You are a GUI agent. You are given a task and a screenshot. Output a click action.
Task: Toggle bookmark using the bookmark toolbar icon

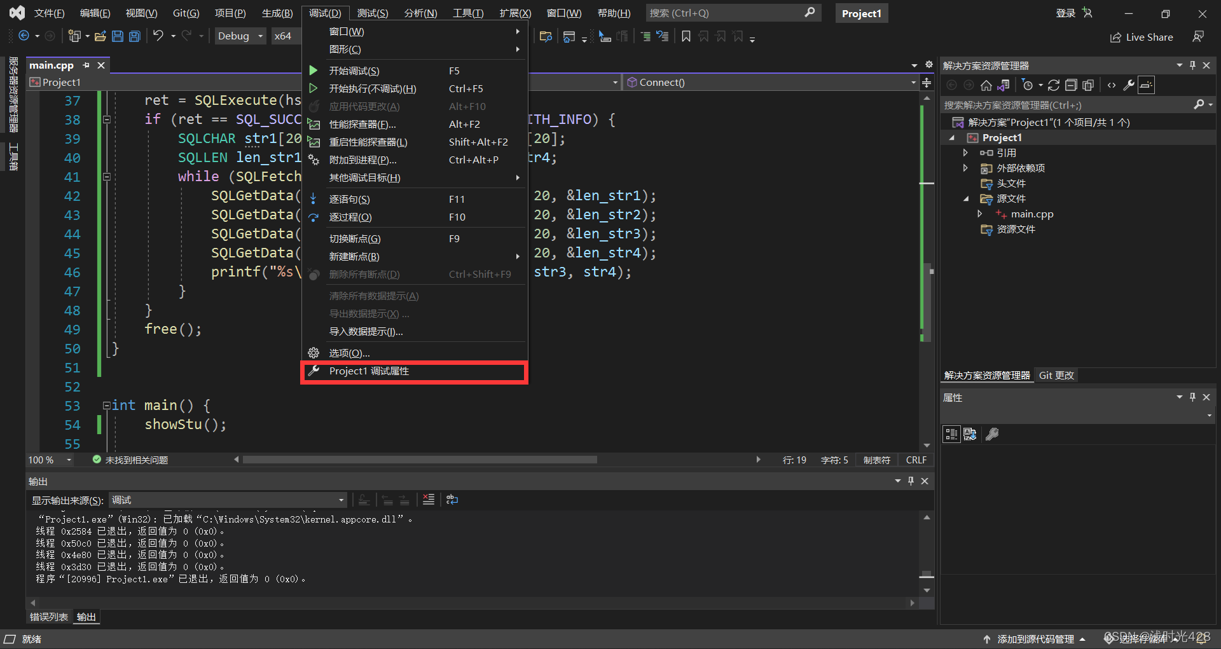(x=686, y=36)
